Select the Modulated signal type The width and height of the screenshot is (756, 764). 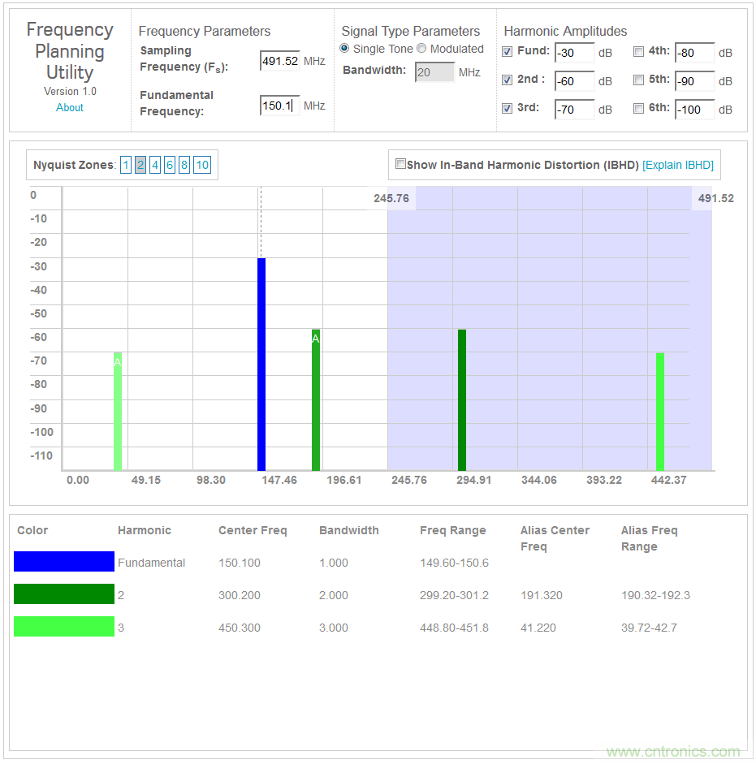pos(421,49)
